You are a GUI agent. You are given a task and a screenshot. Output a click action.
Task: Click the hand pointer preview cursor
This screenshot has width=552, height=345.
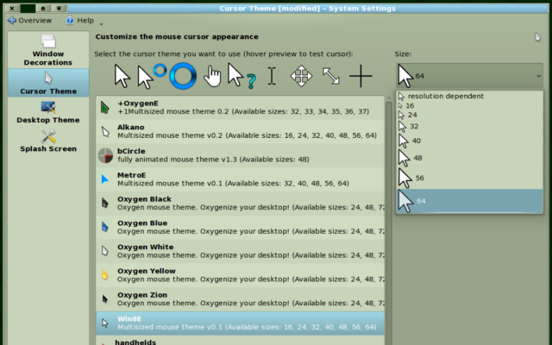[x=212, y=76]
